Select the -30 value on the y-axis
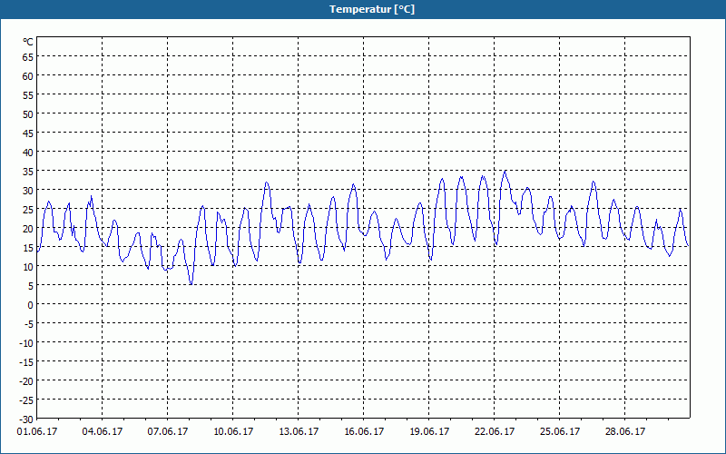This screenshot has height=454, width=726. point(26,419)
